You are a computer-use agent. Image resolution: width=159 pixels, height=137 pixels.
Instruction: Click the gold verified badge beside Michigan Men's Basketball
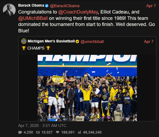tap(77, 42)
